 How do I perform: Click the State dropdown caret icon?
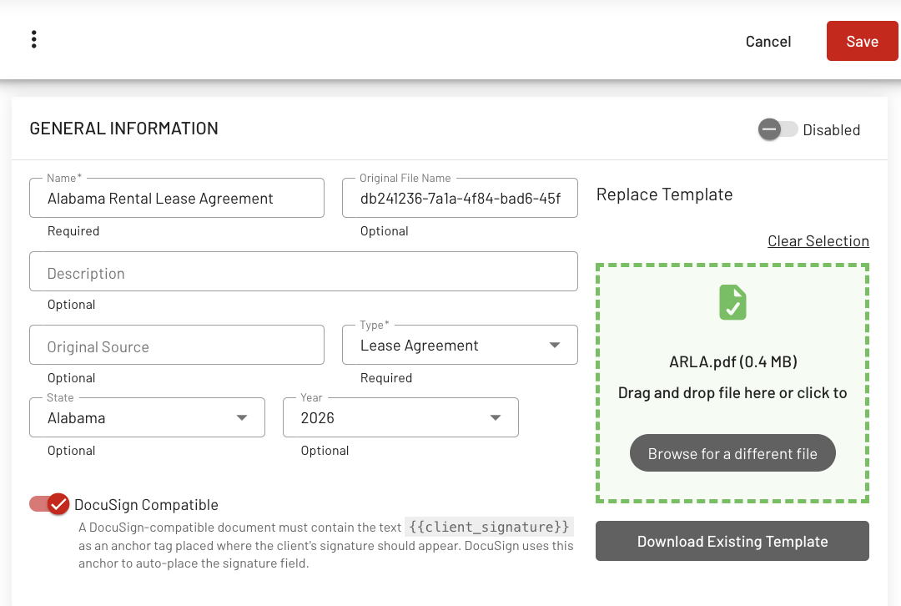pos(242,417)
